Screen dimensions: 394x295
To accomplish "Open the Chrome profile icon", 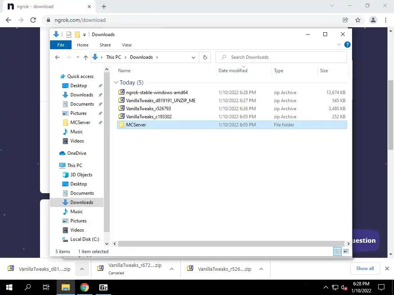I will tap(373, 20).
